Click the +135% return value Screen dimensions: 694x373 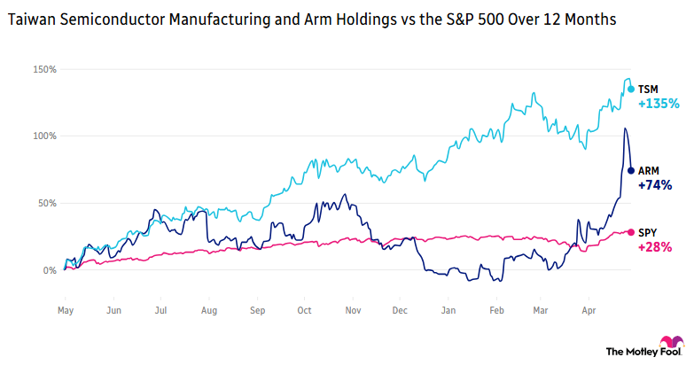(x=659, y=104)
